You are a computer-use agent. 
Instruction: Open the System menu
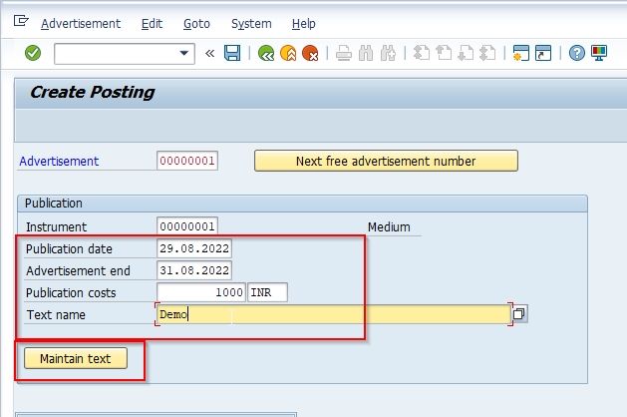[x=251, y=24]
